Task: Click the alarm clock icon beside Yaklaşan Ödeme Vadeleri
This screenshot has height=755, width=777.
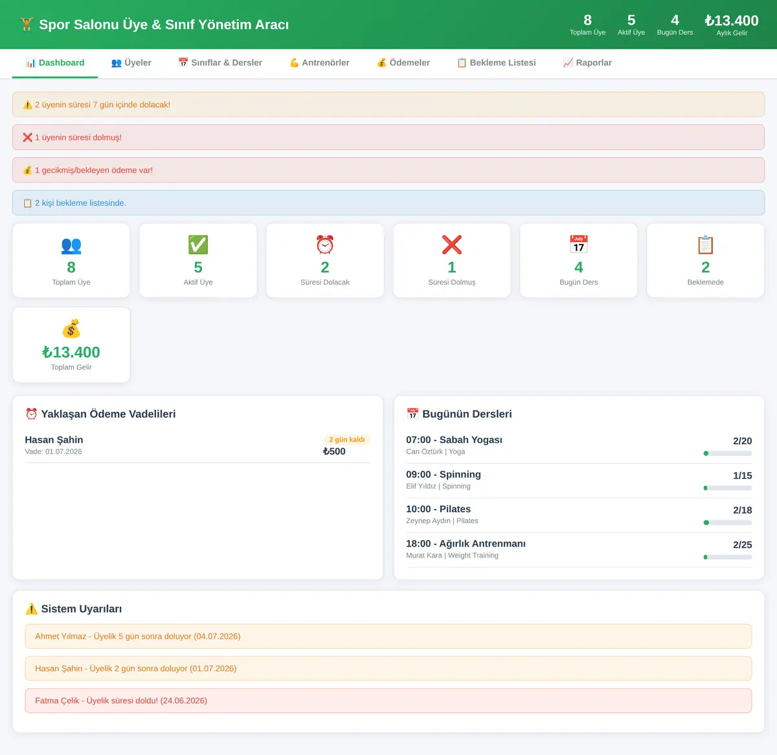Action: coord(31,414)
